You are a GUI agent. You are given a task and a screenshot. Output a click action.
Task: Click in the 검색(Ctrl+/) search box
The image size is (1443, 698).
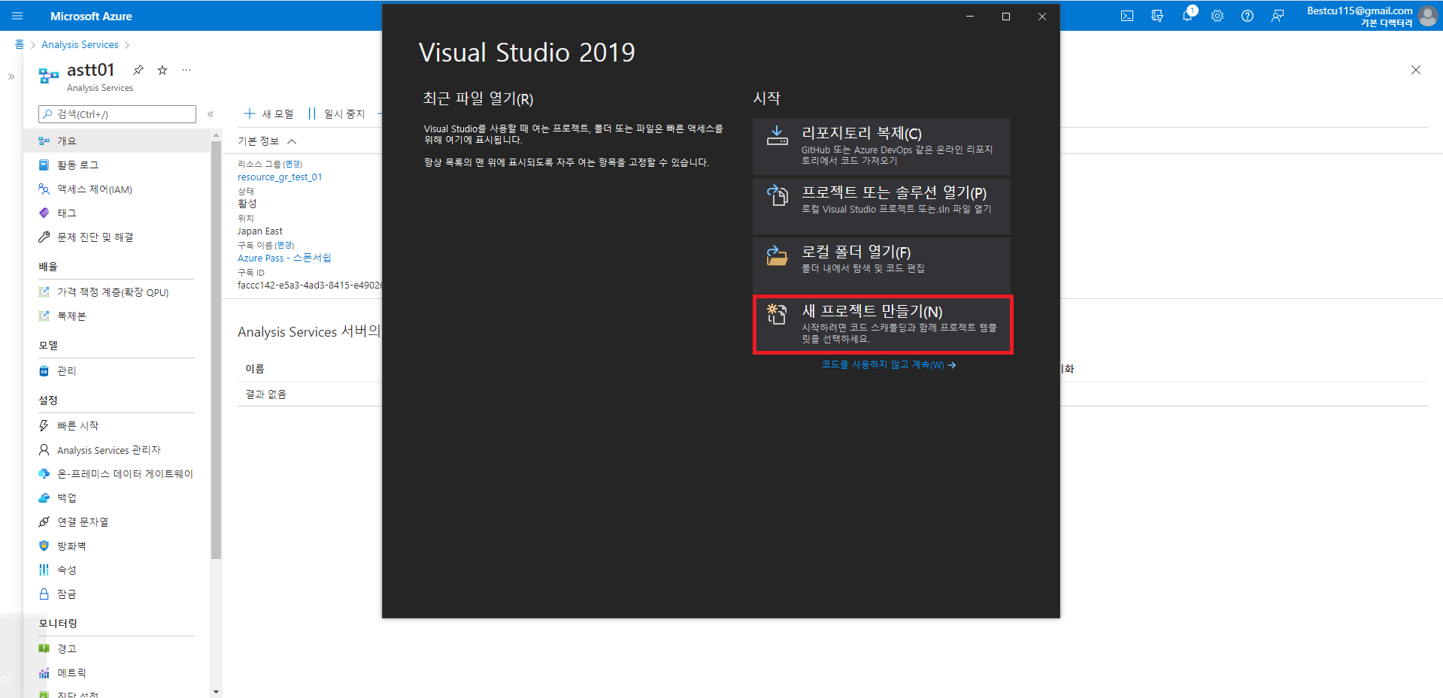tap(117, 114)
